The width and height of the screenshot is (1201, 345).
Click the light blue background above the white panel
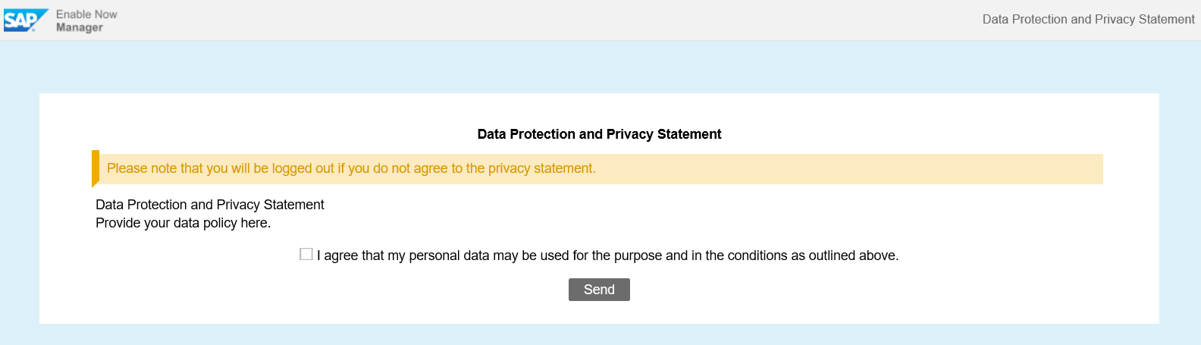(599, 67)
